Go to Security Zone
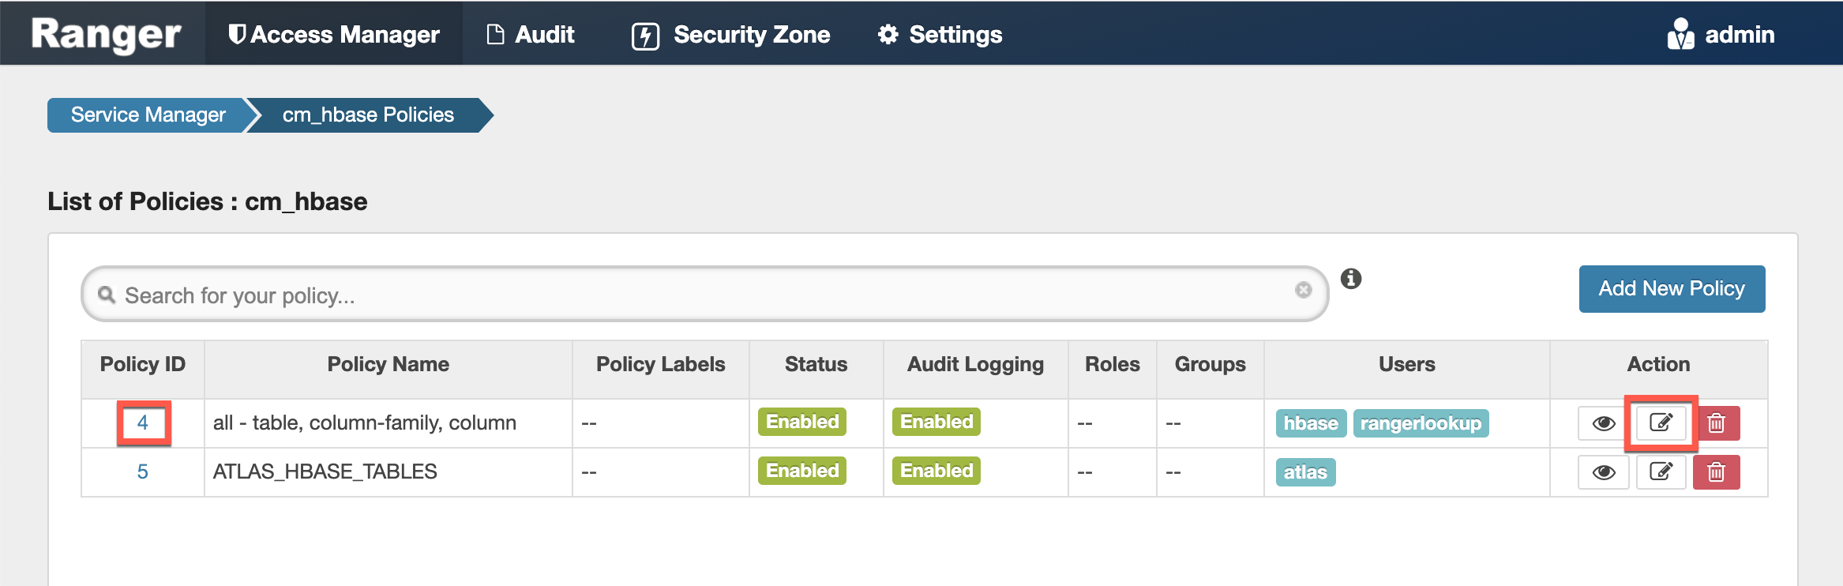Image resolution: width=1843 pixels, height=586 pixels. point(731,35)
